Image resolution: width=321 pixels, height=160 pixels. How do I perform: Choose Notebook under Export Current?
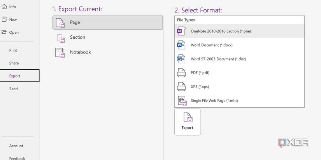(108, 52)
